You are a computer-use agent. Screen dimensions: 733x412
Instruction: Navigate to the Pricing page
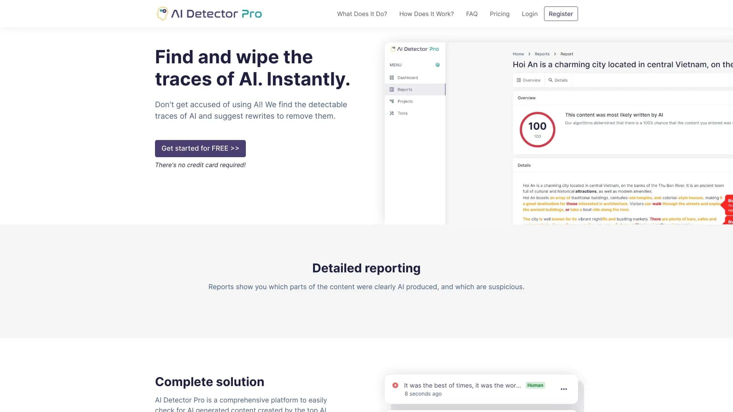coord(500,14)
